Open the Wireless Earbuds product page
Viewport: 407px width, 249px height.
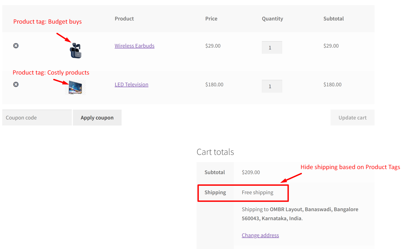[134, 45]
